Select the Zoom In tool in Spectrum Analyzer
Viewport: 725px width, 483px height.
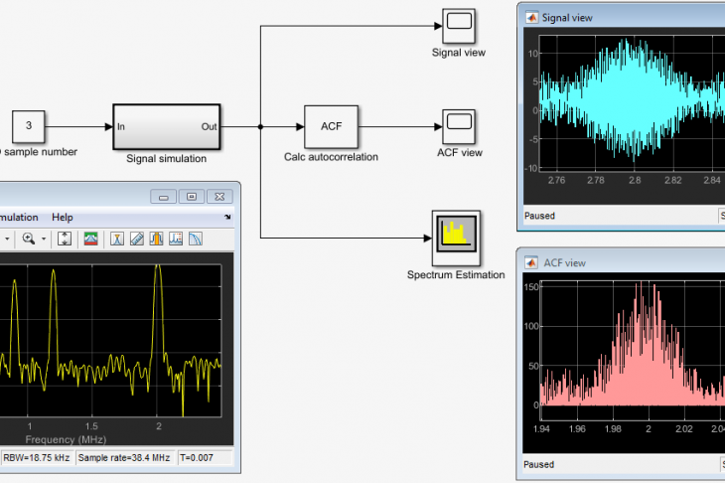(29, 239)
